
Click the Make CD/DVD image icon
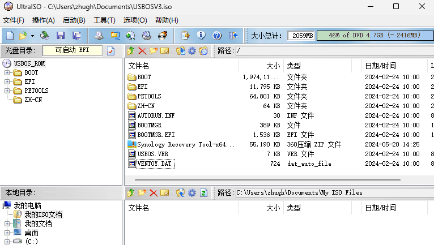[x=99, y=36]
